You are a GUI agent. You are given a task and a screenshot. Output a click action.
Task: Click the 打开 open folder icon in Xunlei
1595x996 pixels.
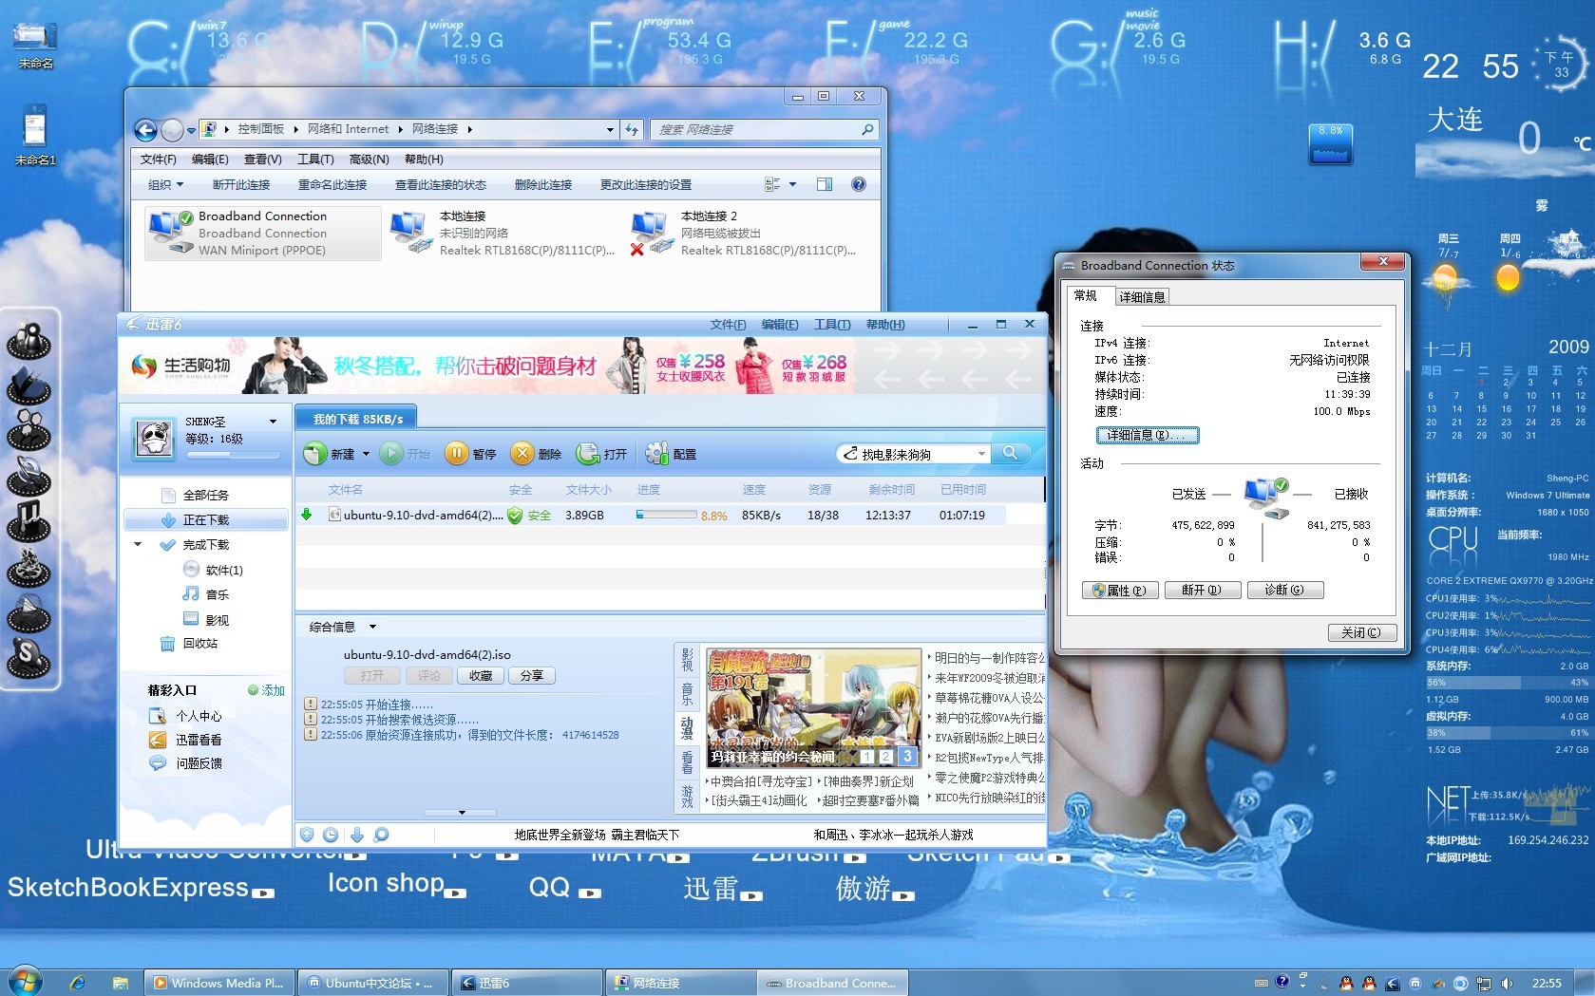click(x=587, y=454)
